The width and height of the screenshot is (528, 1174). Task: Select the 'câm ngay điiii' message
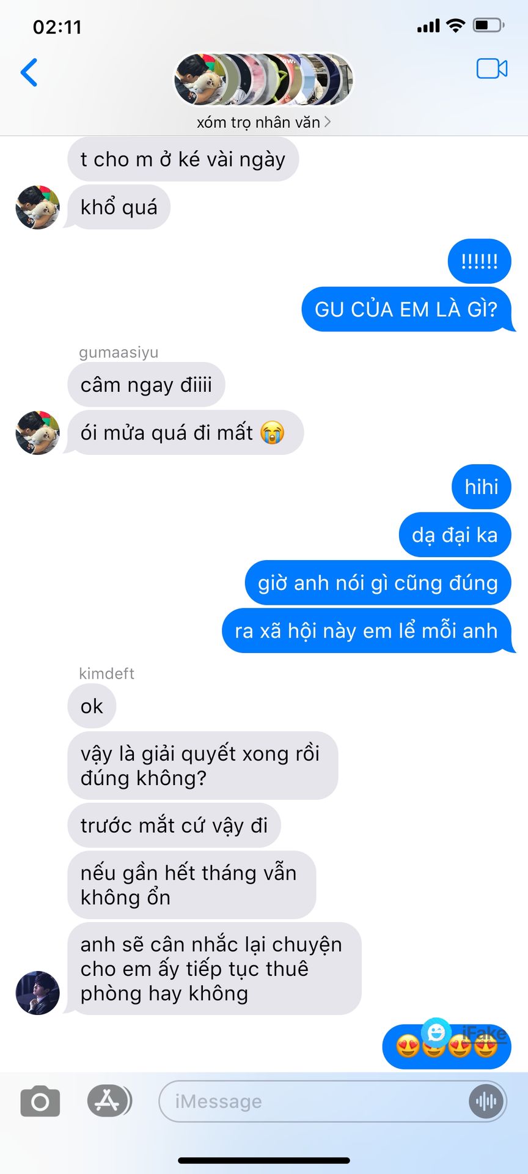pos(146,385)
